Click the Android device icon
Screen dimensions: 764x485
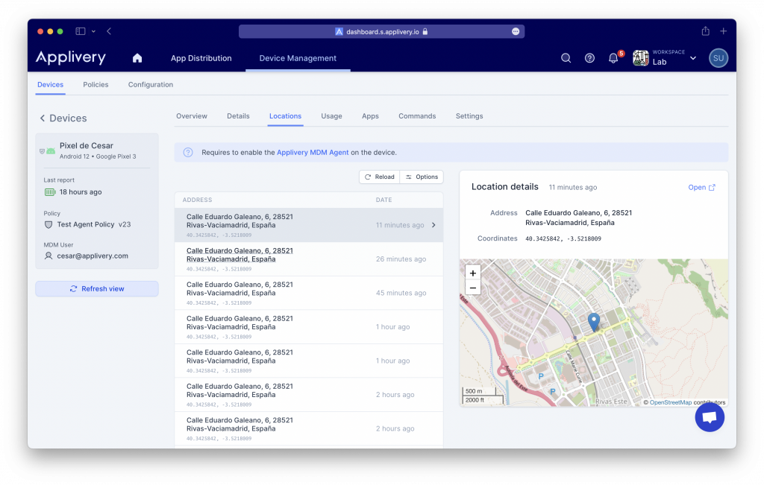[x=51, y=151]
